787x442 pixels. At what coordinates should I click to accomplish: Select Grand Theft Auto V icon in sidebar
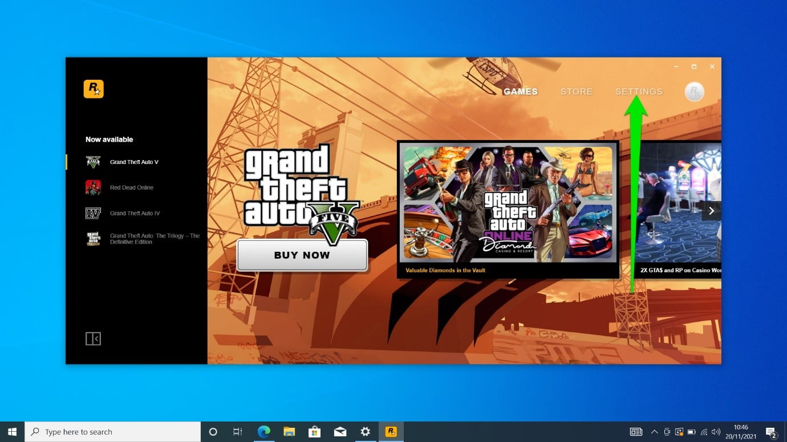click(93, 162)
